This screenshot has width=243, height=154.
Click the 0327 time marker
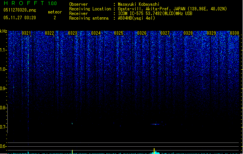165,33
